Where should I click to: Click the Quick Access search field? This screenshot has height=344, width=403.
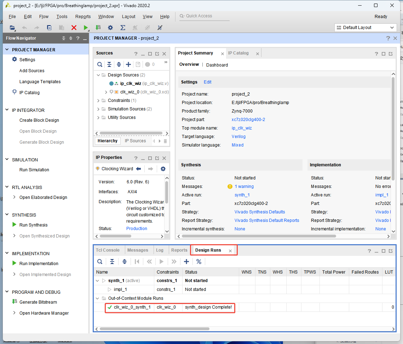pos(204,16)
